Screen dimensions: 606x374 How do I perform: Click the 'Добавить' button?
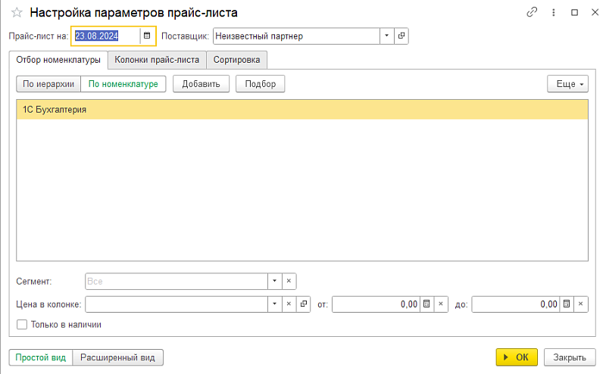[x=201, y=84]
